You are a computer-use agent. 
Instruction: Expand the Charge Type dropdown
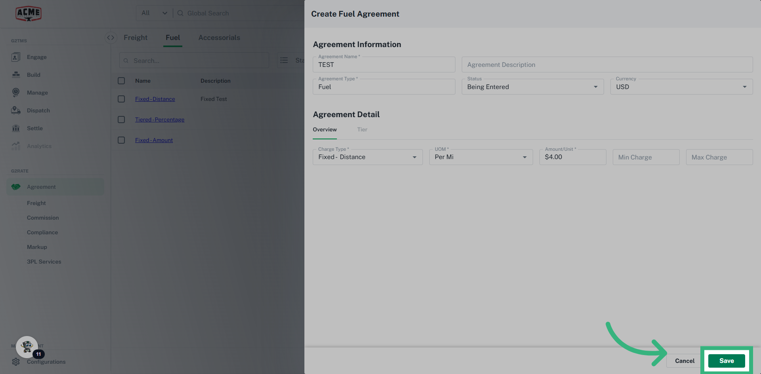[367, 157]
